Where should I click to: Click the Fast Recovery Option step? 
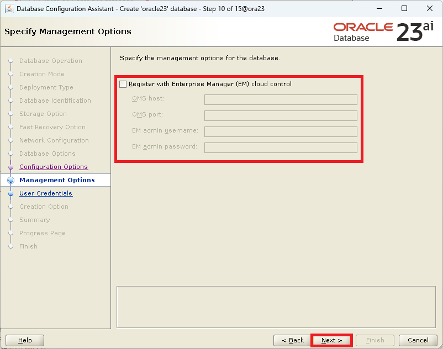pos(52,127)
